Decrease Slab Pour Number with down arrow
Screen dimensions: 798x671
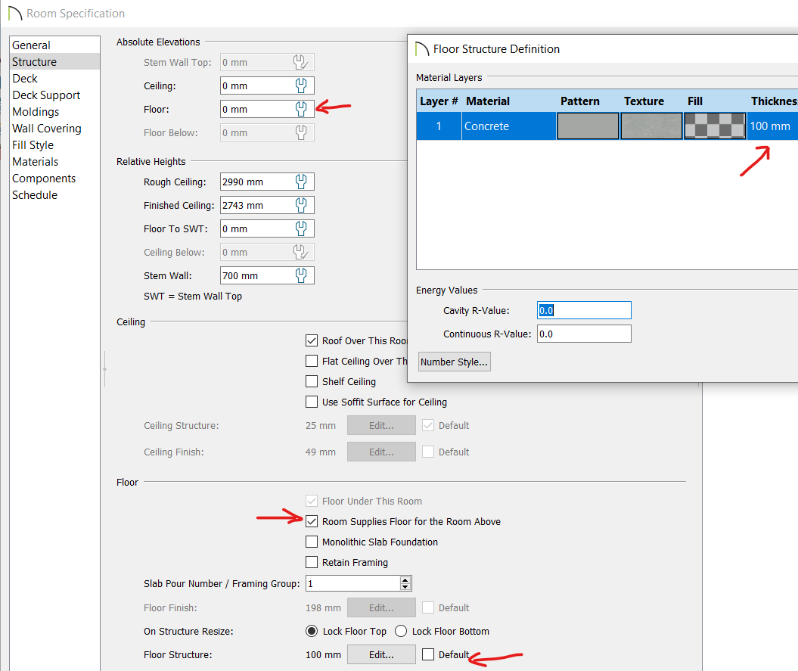405,586
